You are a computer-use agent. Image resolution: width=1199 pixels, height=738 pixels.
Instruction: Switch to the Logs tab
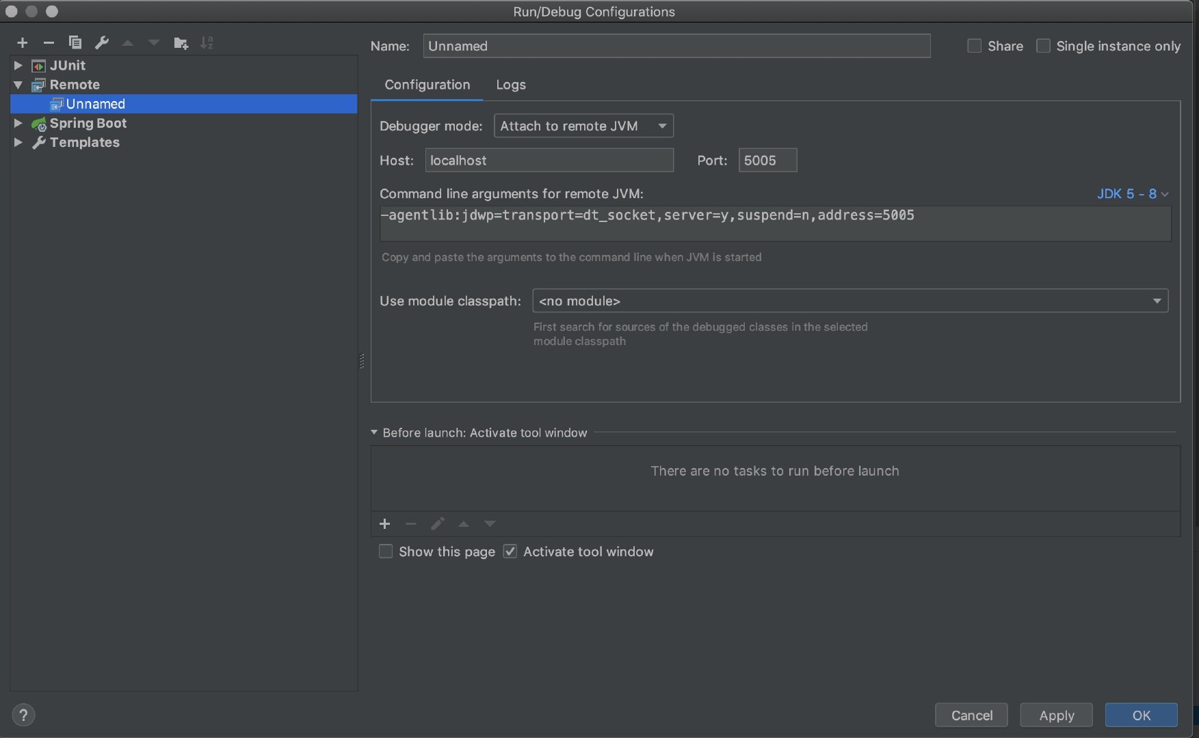[510, 85]
